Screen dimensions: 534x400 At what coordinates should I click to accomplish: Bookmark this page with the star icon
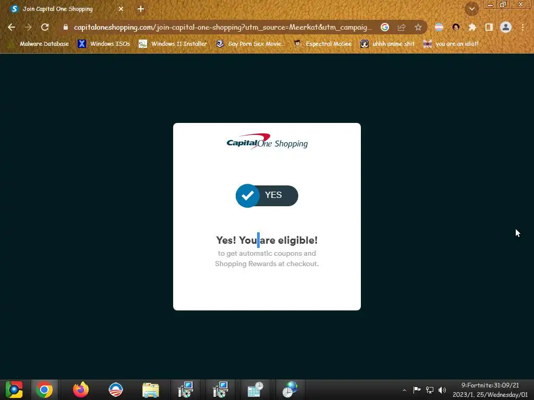(x=418, y=27)
